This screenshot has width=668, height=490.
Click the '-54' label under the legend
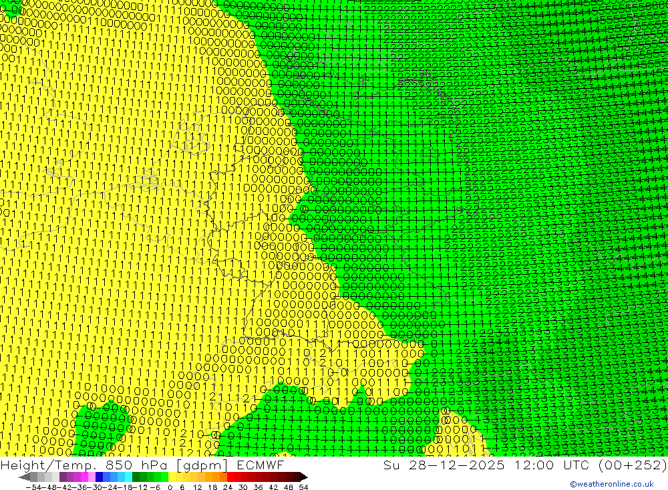33,487
